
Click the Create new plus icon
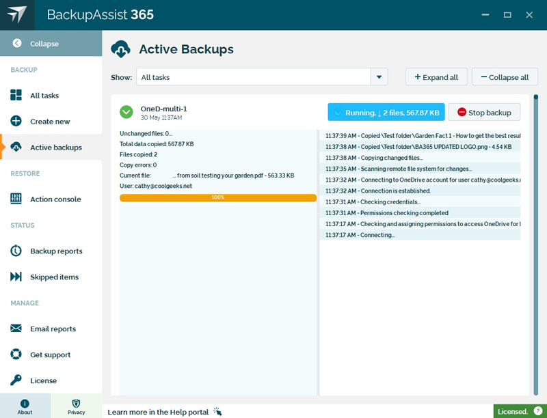tap(16, 121)
